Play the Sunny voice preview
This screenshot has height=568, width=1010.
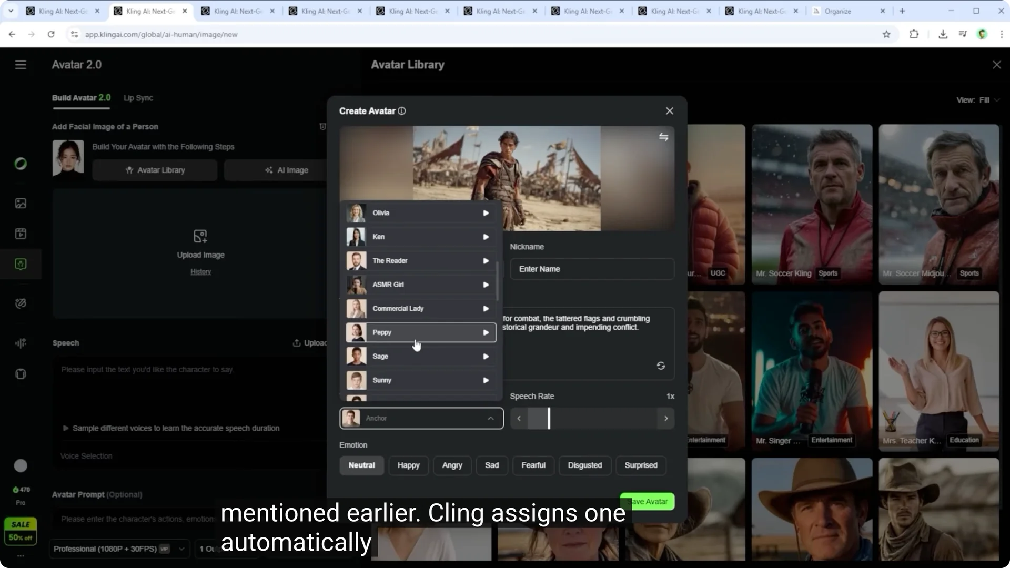point(486,380)
